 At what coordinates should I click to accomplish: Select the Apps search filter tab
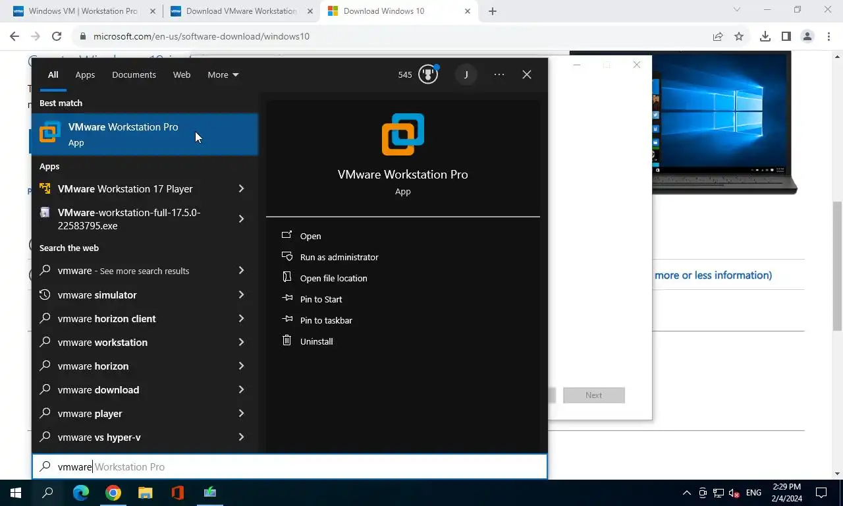click(x=85, y=74)
